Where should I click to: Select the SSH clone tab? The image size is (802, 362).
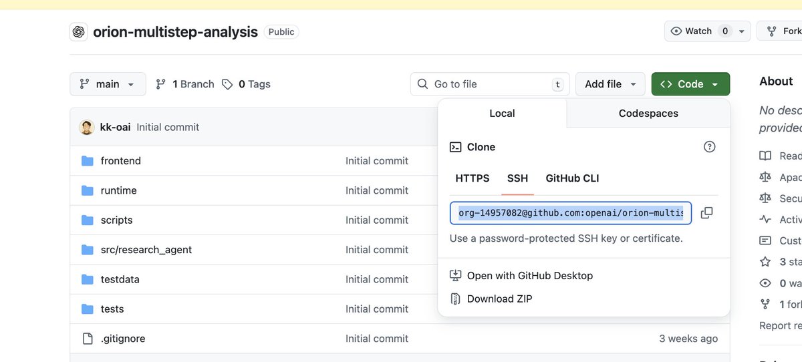click(517, 178)
